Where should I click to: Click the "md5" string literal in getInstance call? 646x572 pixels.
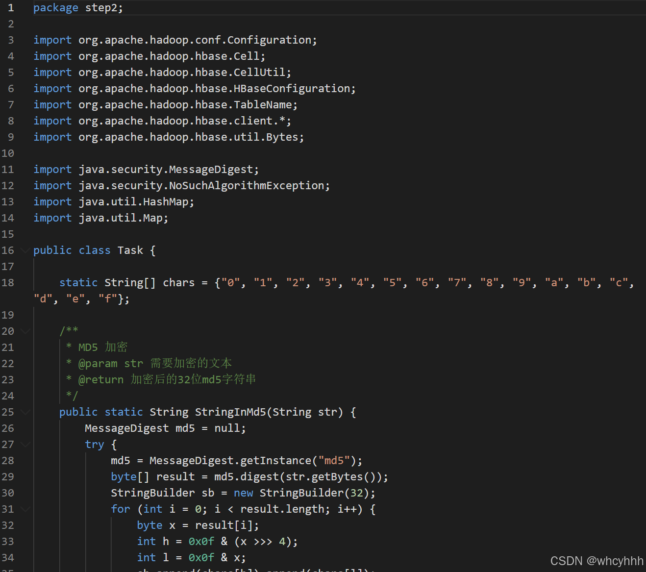pos(334,461)
